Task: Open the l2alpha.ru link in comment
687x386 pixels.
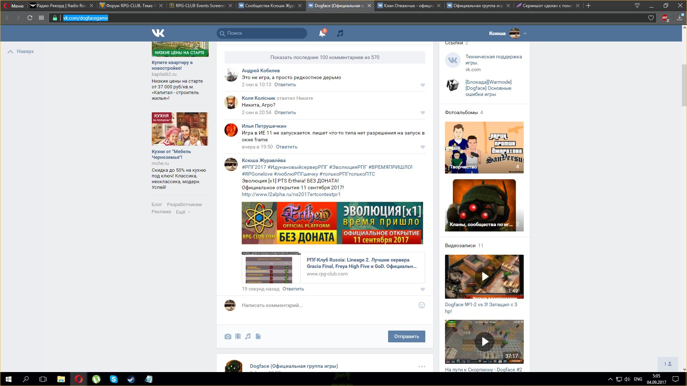Action: 291,194
